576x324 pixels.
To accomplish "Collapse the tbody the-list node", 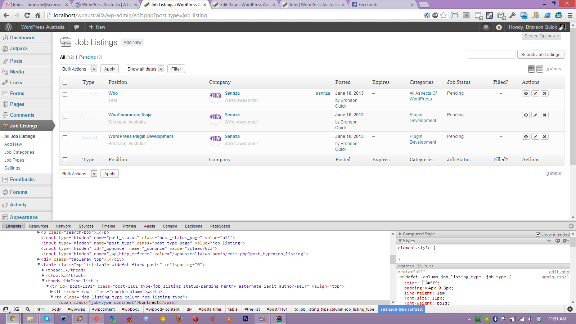I will coord(43,281).
